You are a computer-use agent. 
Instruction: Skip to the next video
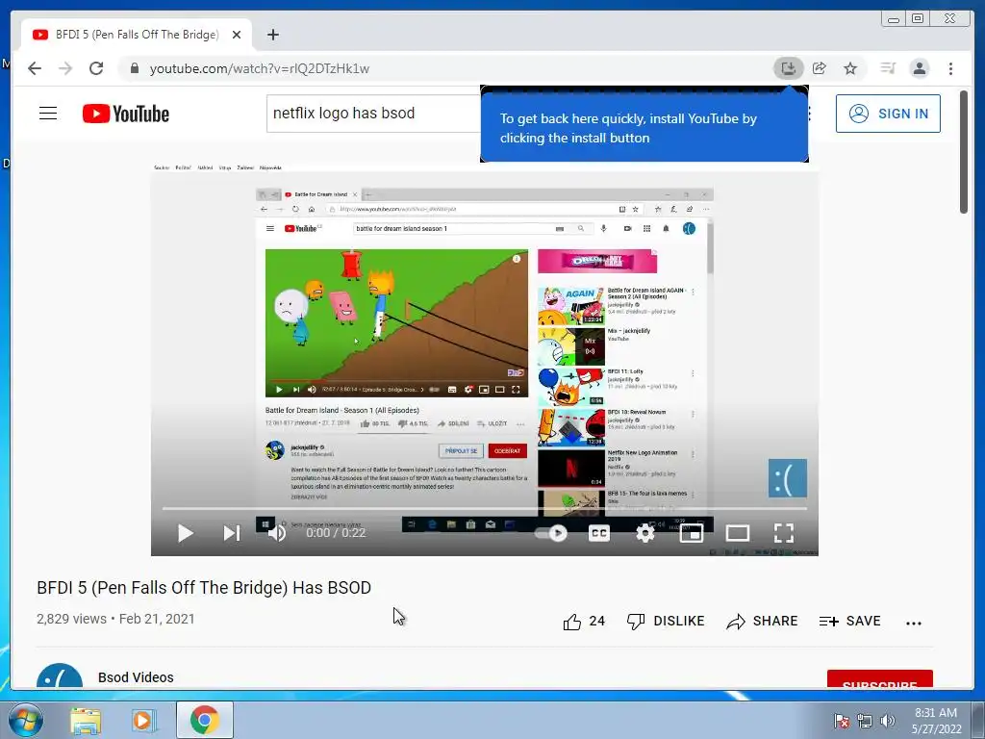(232, 533)
